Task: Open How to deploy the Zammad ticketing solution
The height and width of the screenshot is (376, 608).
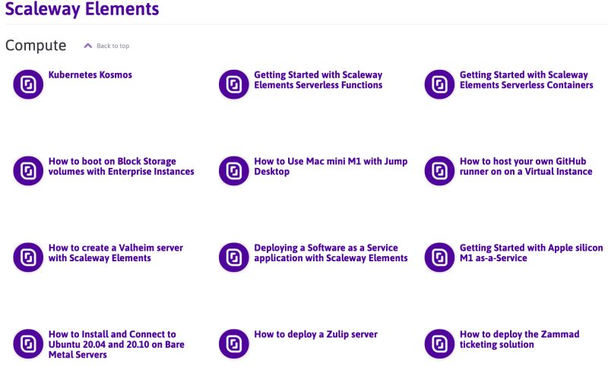Action: click(520, 340)
